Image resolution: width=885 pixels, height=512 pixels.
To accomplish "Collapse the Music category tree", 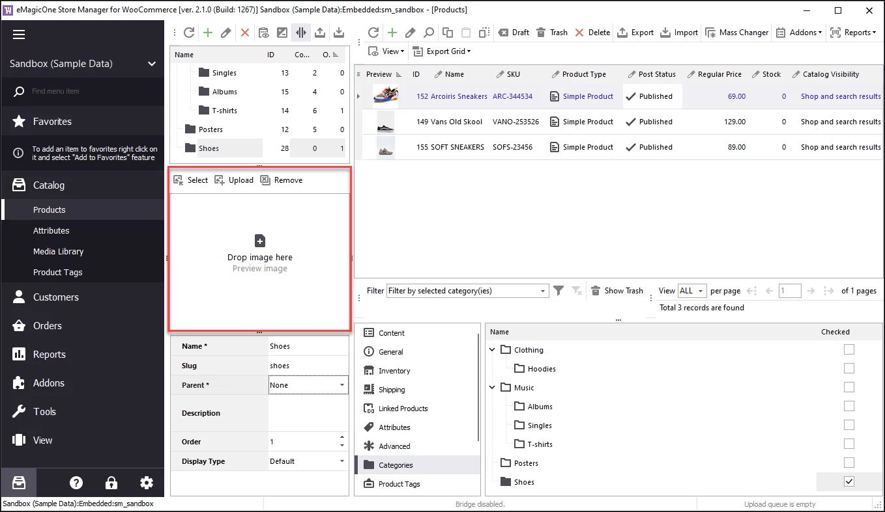I will pyautogui.click(x=492, y=387).
